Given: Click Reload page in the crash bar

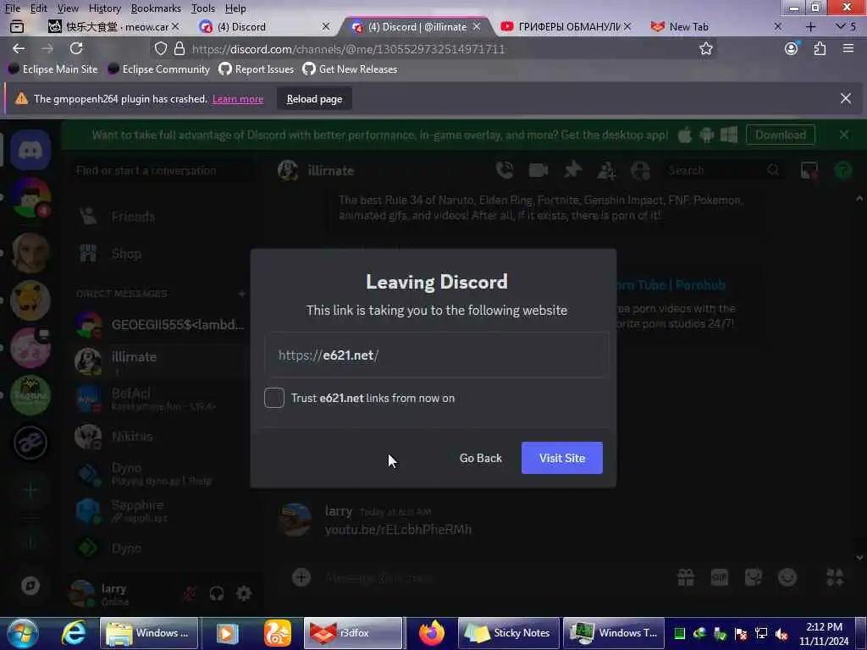Looking at the screenshot, I should click(314, 99).
